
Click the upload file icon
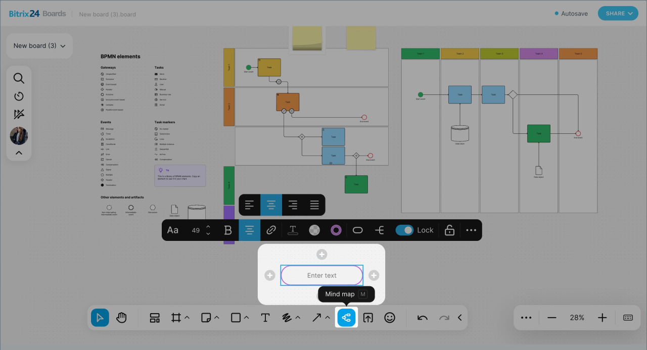pyautogui.click(x=368, y=318)
